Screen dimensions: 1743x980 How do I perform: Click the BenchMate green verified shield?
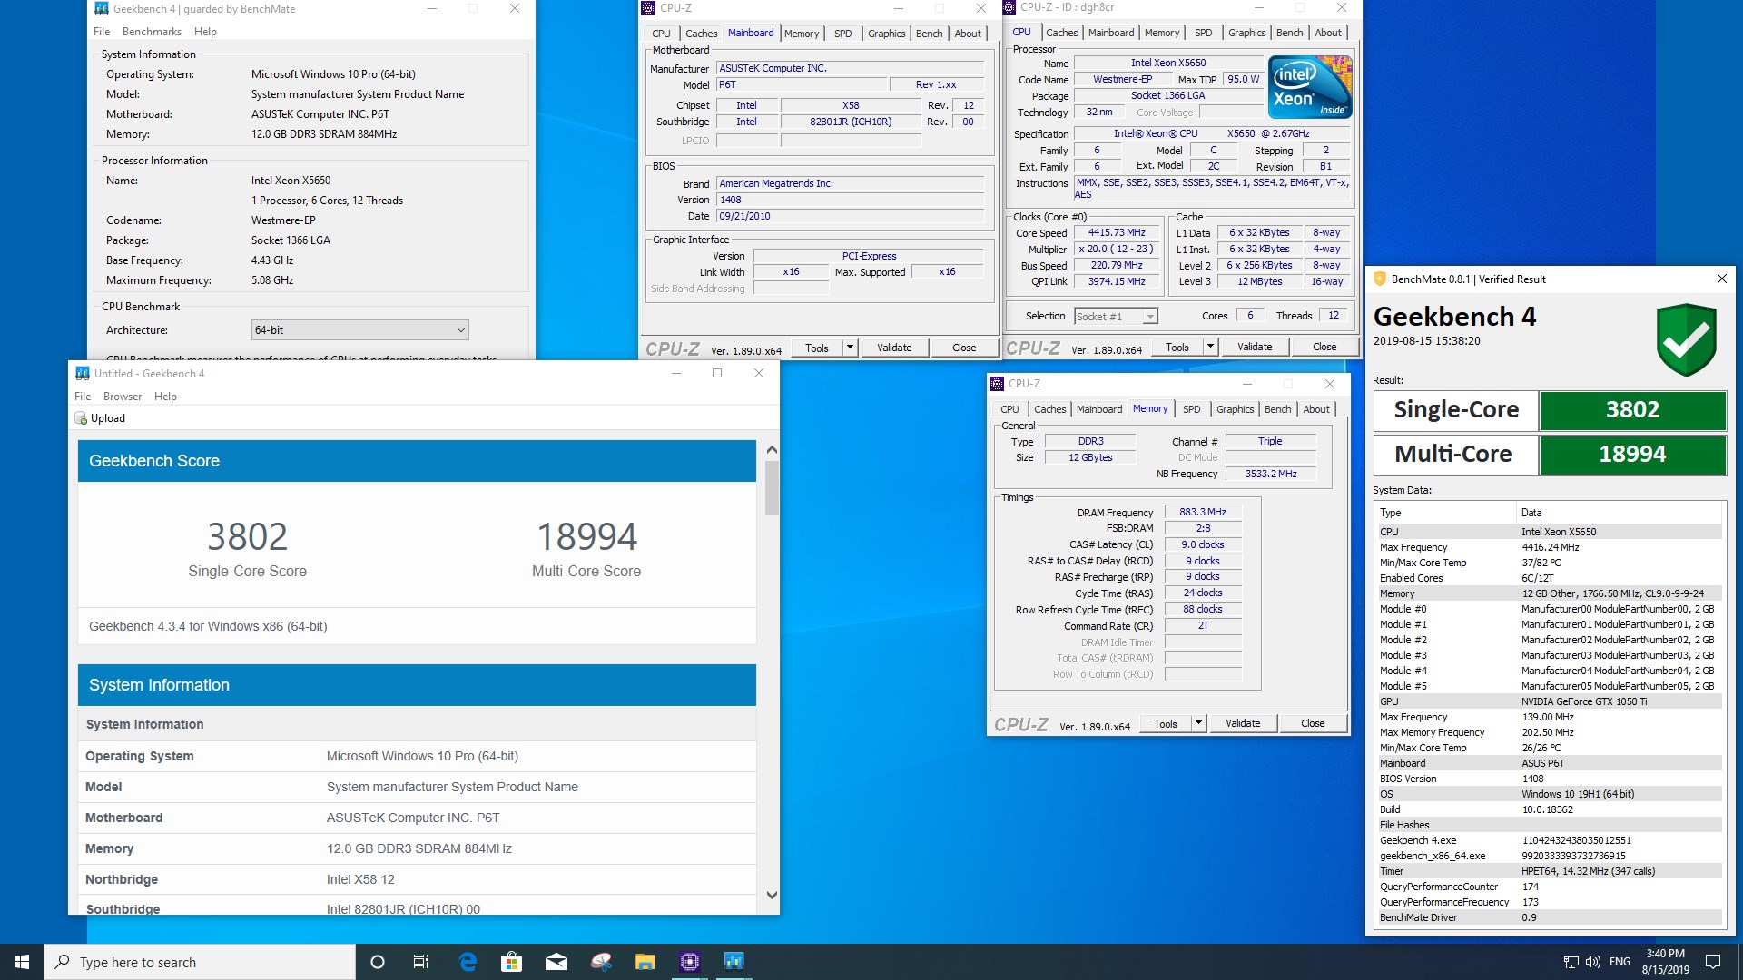point(1686,339)
